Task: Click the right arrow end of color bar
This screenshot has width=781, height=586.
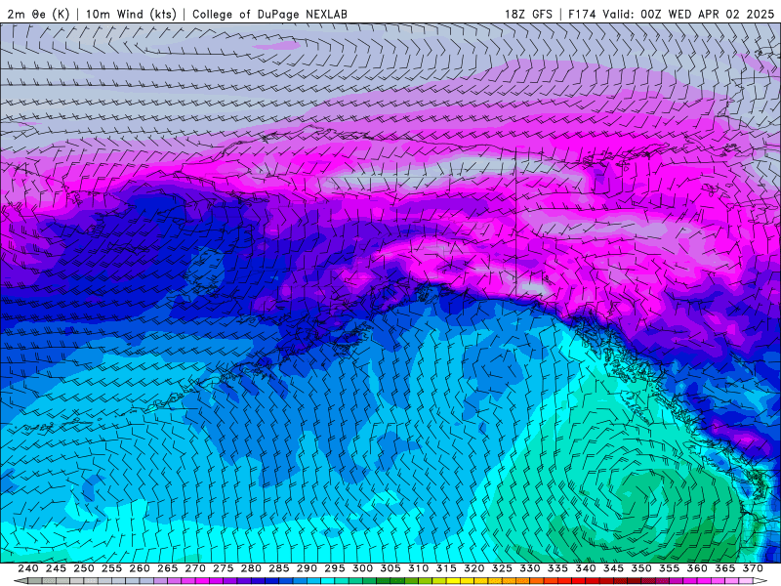Action: click(760, 581)
